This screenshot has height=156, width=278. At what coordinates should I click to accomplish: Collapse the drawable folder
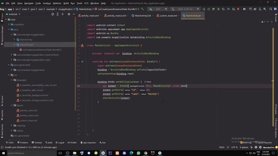coord(12,80)
